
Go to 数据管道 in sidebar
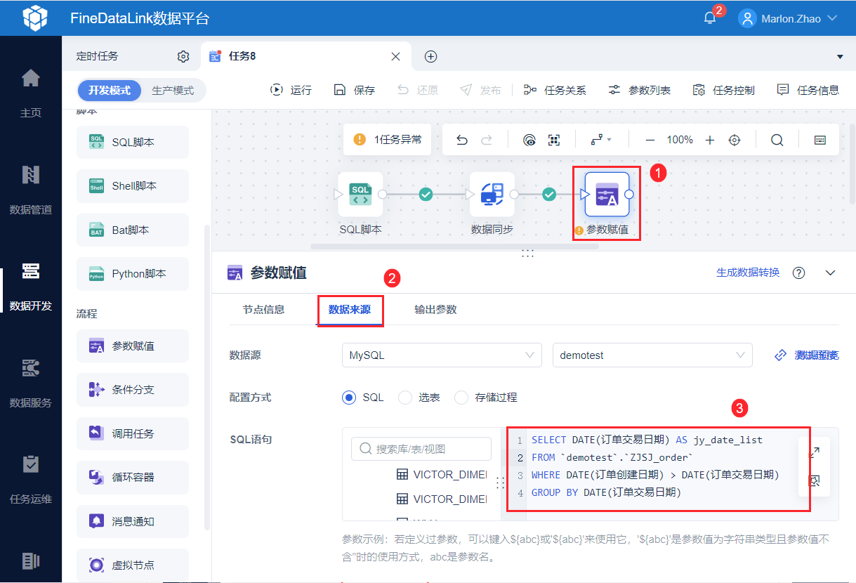tap(31, 190)
